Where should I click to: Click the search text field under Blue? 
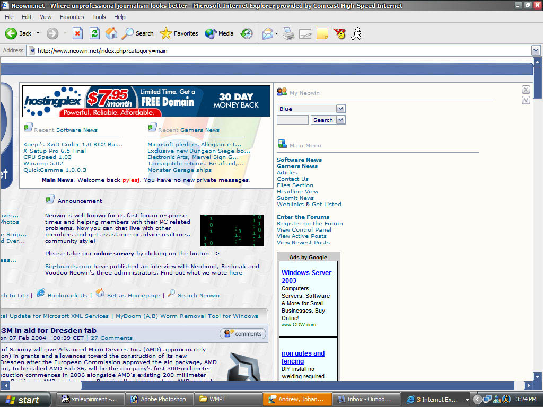[293, 120]
